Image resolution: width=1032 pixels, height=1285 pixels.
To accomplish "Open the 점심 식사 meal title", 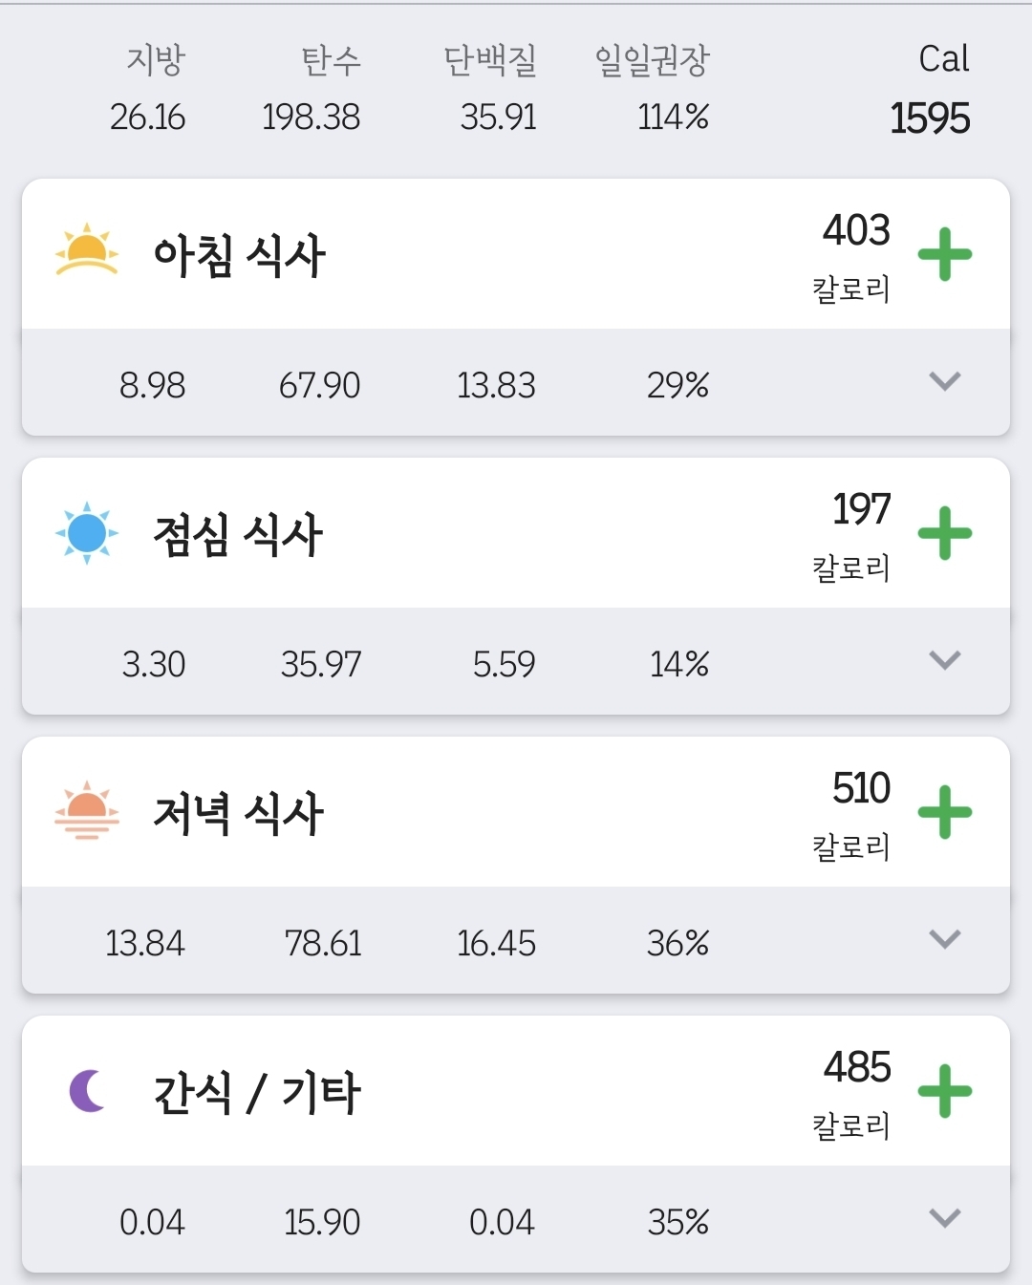I will [238, 535].
